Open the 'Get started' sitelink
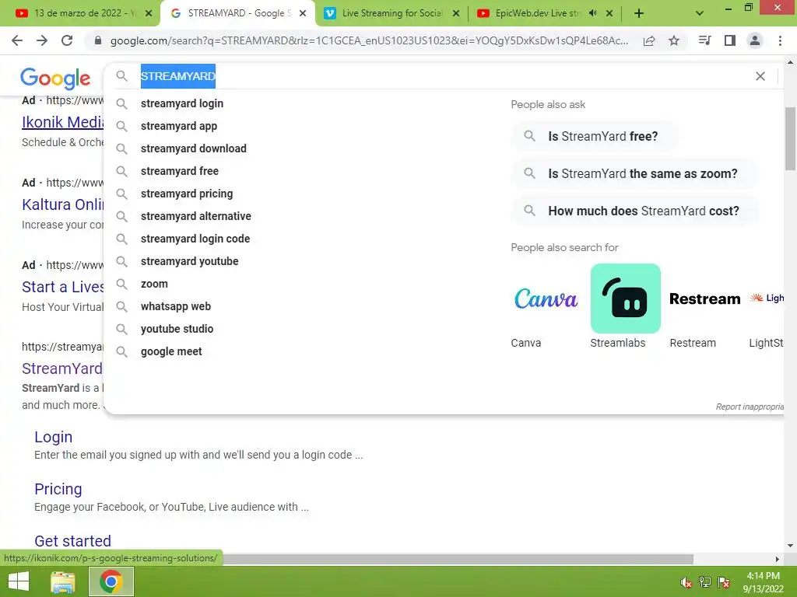797x597 pixels. pos(72,541)
